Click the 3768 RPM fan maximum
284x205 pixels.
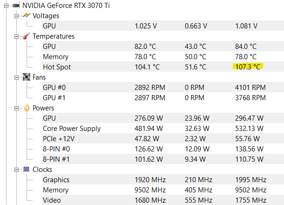(250, 98)
